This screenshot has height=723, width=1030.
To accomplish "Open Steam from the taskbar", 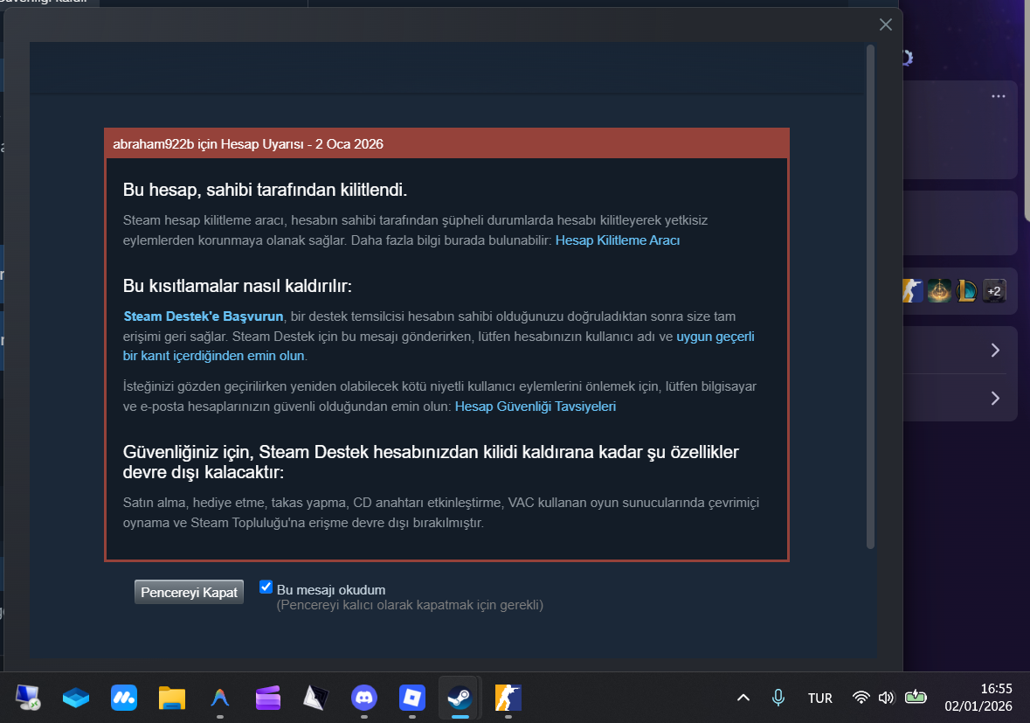I will (460, 698).
